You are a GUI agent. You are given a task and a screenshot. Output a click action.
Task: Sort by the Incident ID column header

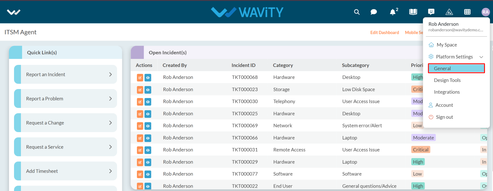(x=243, y=65)
